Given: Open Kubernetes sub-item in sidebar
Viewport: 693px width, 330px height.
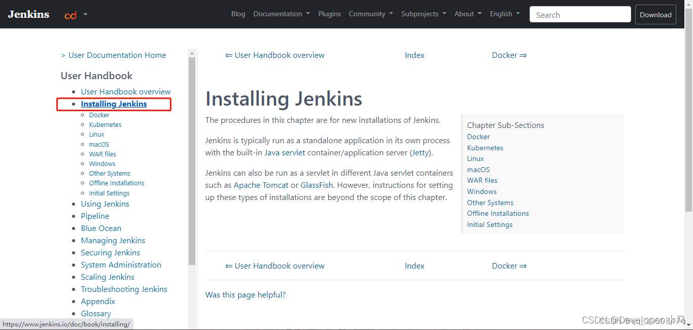Looking at the screenshot, I should point(105,125).
